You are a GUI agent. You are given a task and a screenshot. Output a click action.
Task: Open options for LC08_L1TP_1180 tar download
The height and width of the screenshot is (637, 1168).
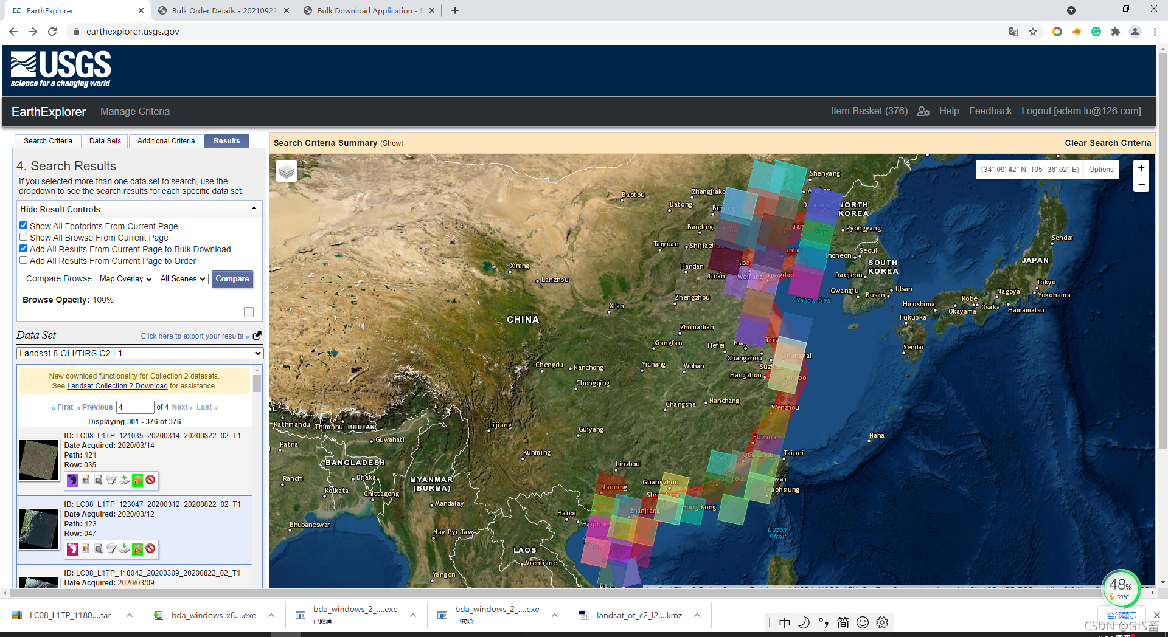coord(130,615)
